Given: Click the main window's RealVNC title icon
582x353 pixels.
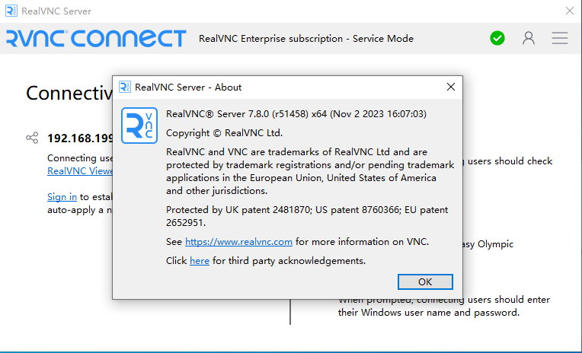Looking at the screenshot, I should (11, 11).
